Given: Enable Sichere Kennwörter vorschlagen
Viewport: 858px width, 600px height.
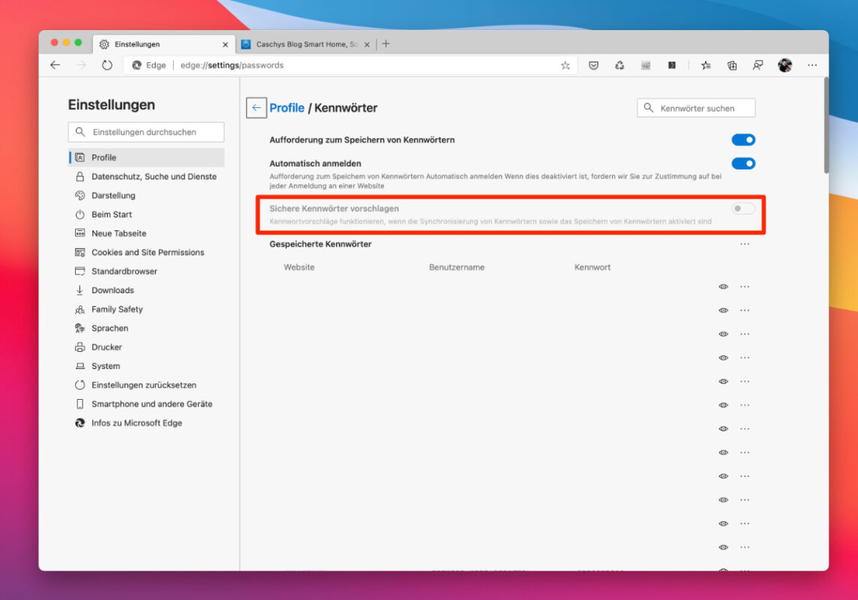Looking at the screenshot, I should pos(743,208).
